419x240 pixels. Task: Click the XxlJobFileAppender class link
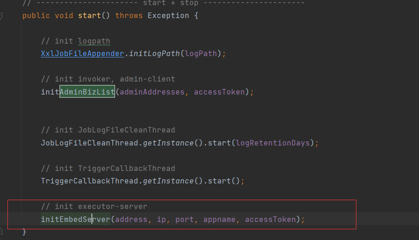(82, 53)
